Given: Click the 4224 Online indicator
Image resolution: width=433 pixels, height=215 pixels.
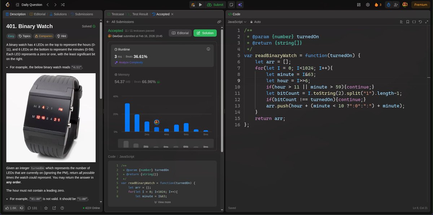Looking at the screenshot, I should (x=92, y=208).
